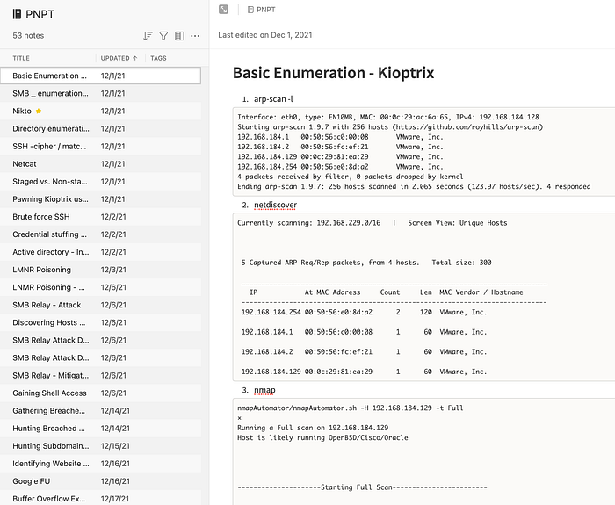This screenshot has height=505, width=615.
Task: Open the Pawning Kioptrix note
Action: click(x=100, y=199)
